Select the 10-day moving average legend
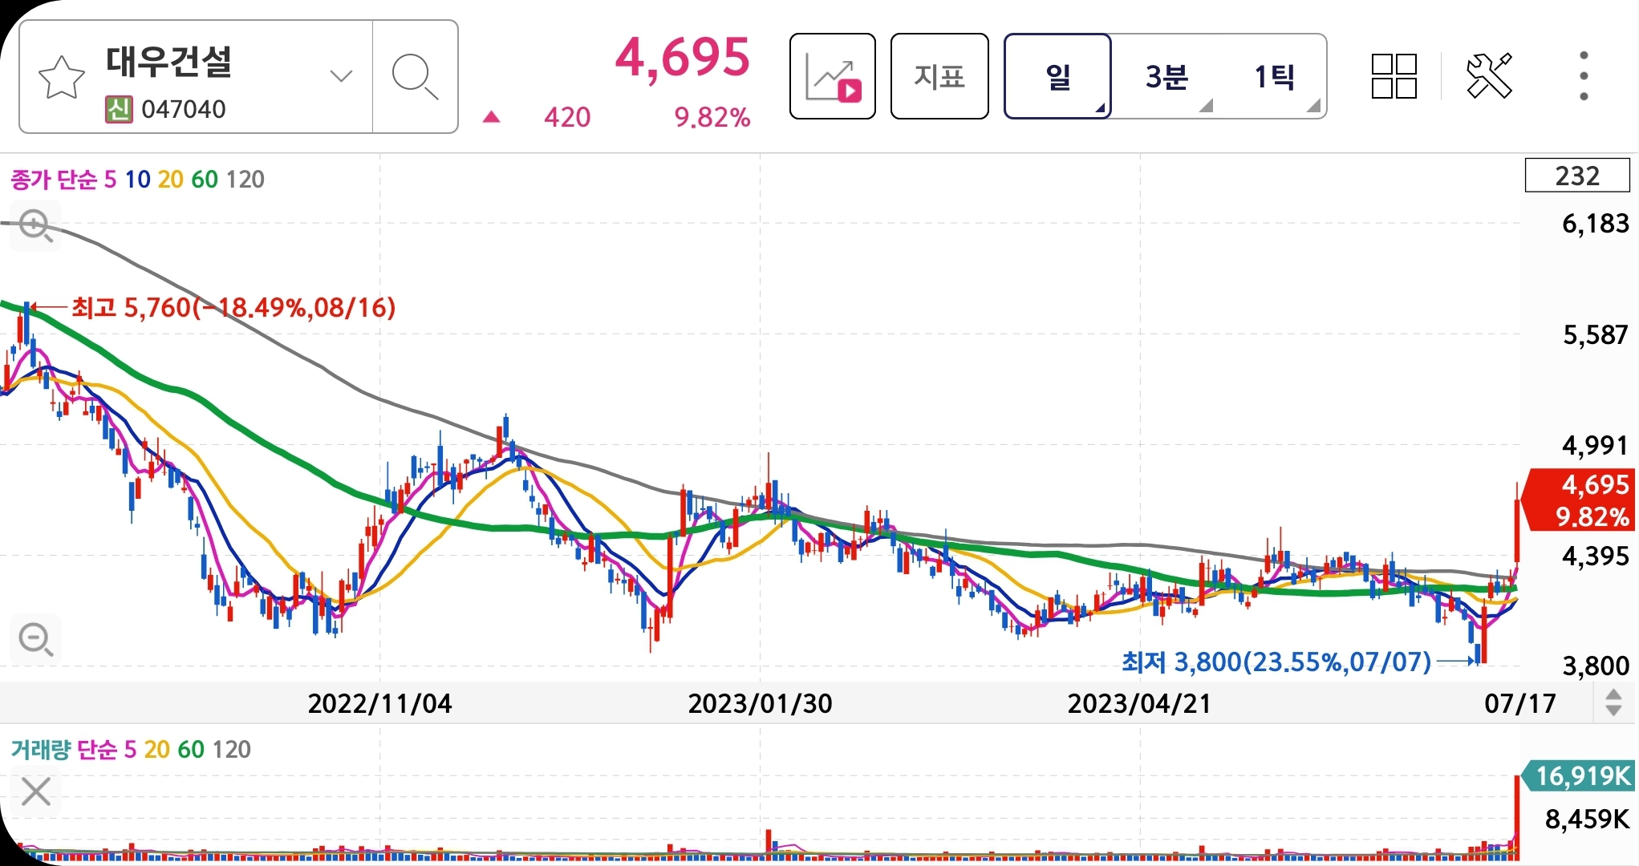The height and width of the screenshot is (866, 1639). tap(137, 179)
